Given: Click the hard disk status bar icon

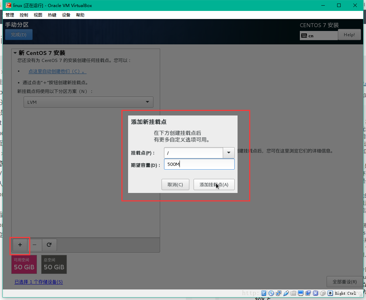Looking at the screenshot, I should coord(264,293).
